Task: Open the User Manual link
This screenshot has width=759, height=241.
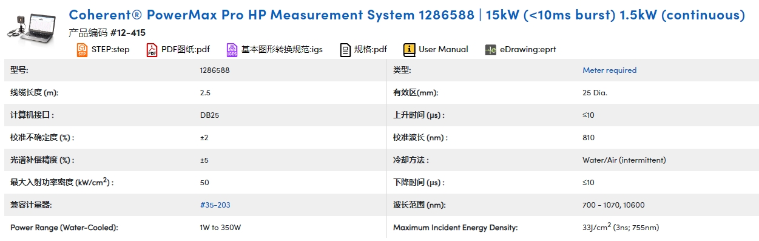Action: [x=444, y=50]
